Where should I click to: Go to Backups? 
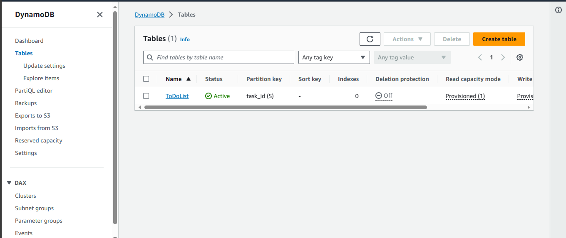pyautogui.click(x=26, y=103)
